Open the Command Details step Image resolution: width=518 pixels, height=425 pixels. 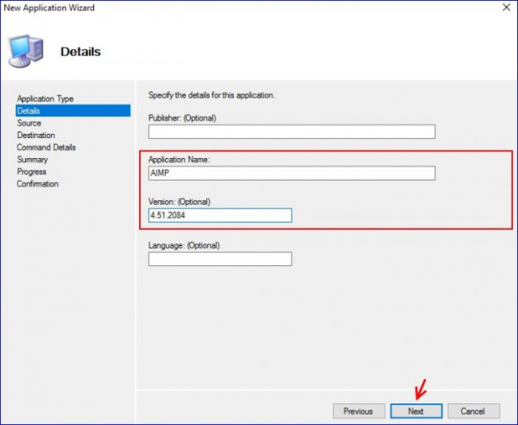point(47,148)
